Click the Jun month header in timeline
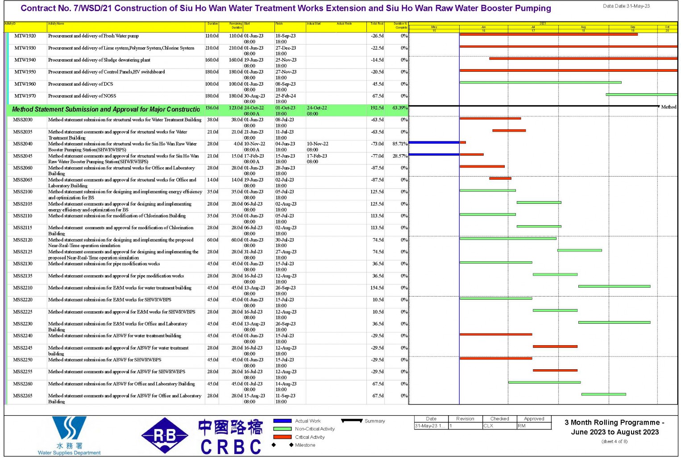The height and width of the screenshot is (458, 681). (x=483, y=27)
